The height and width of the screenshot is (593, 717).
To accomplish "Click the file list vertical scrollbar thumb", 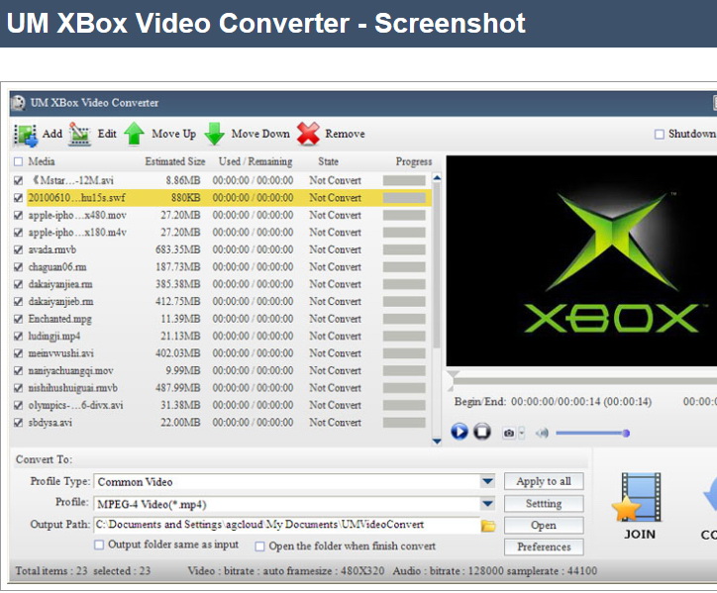I will pyautogui.click(x=437, y=266).
